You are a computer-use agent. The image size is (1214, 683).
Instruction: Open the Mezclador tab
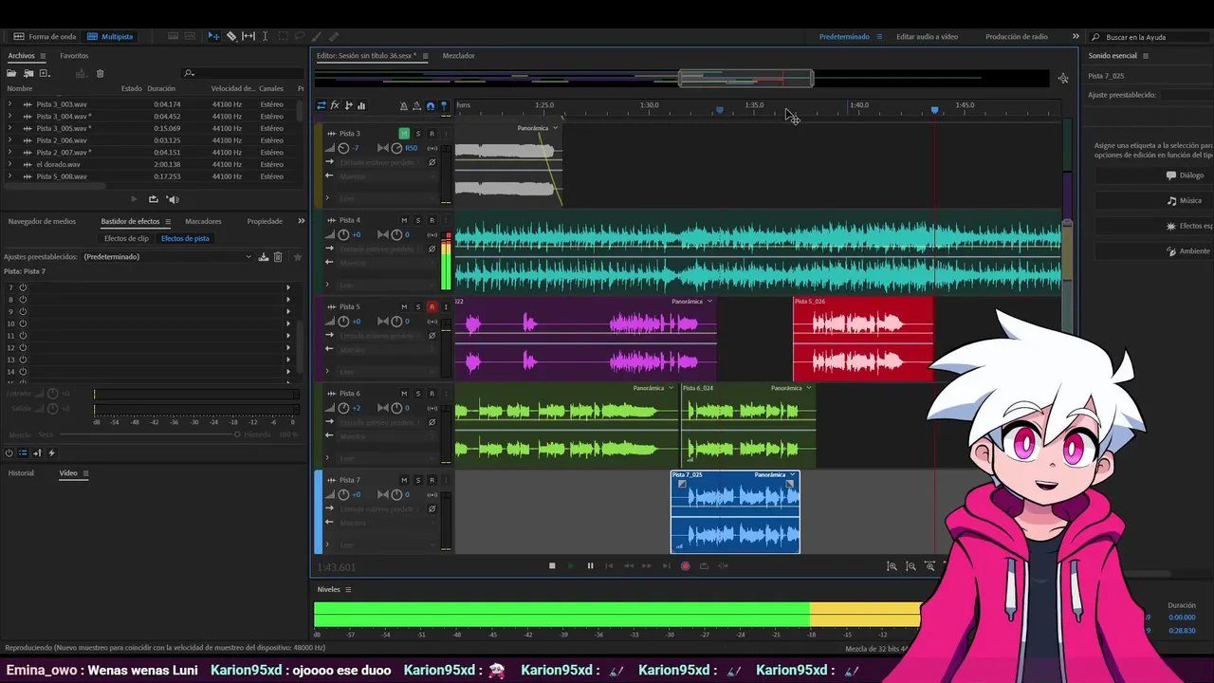[x=459, y=56]
